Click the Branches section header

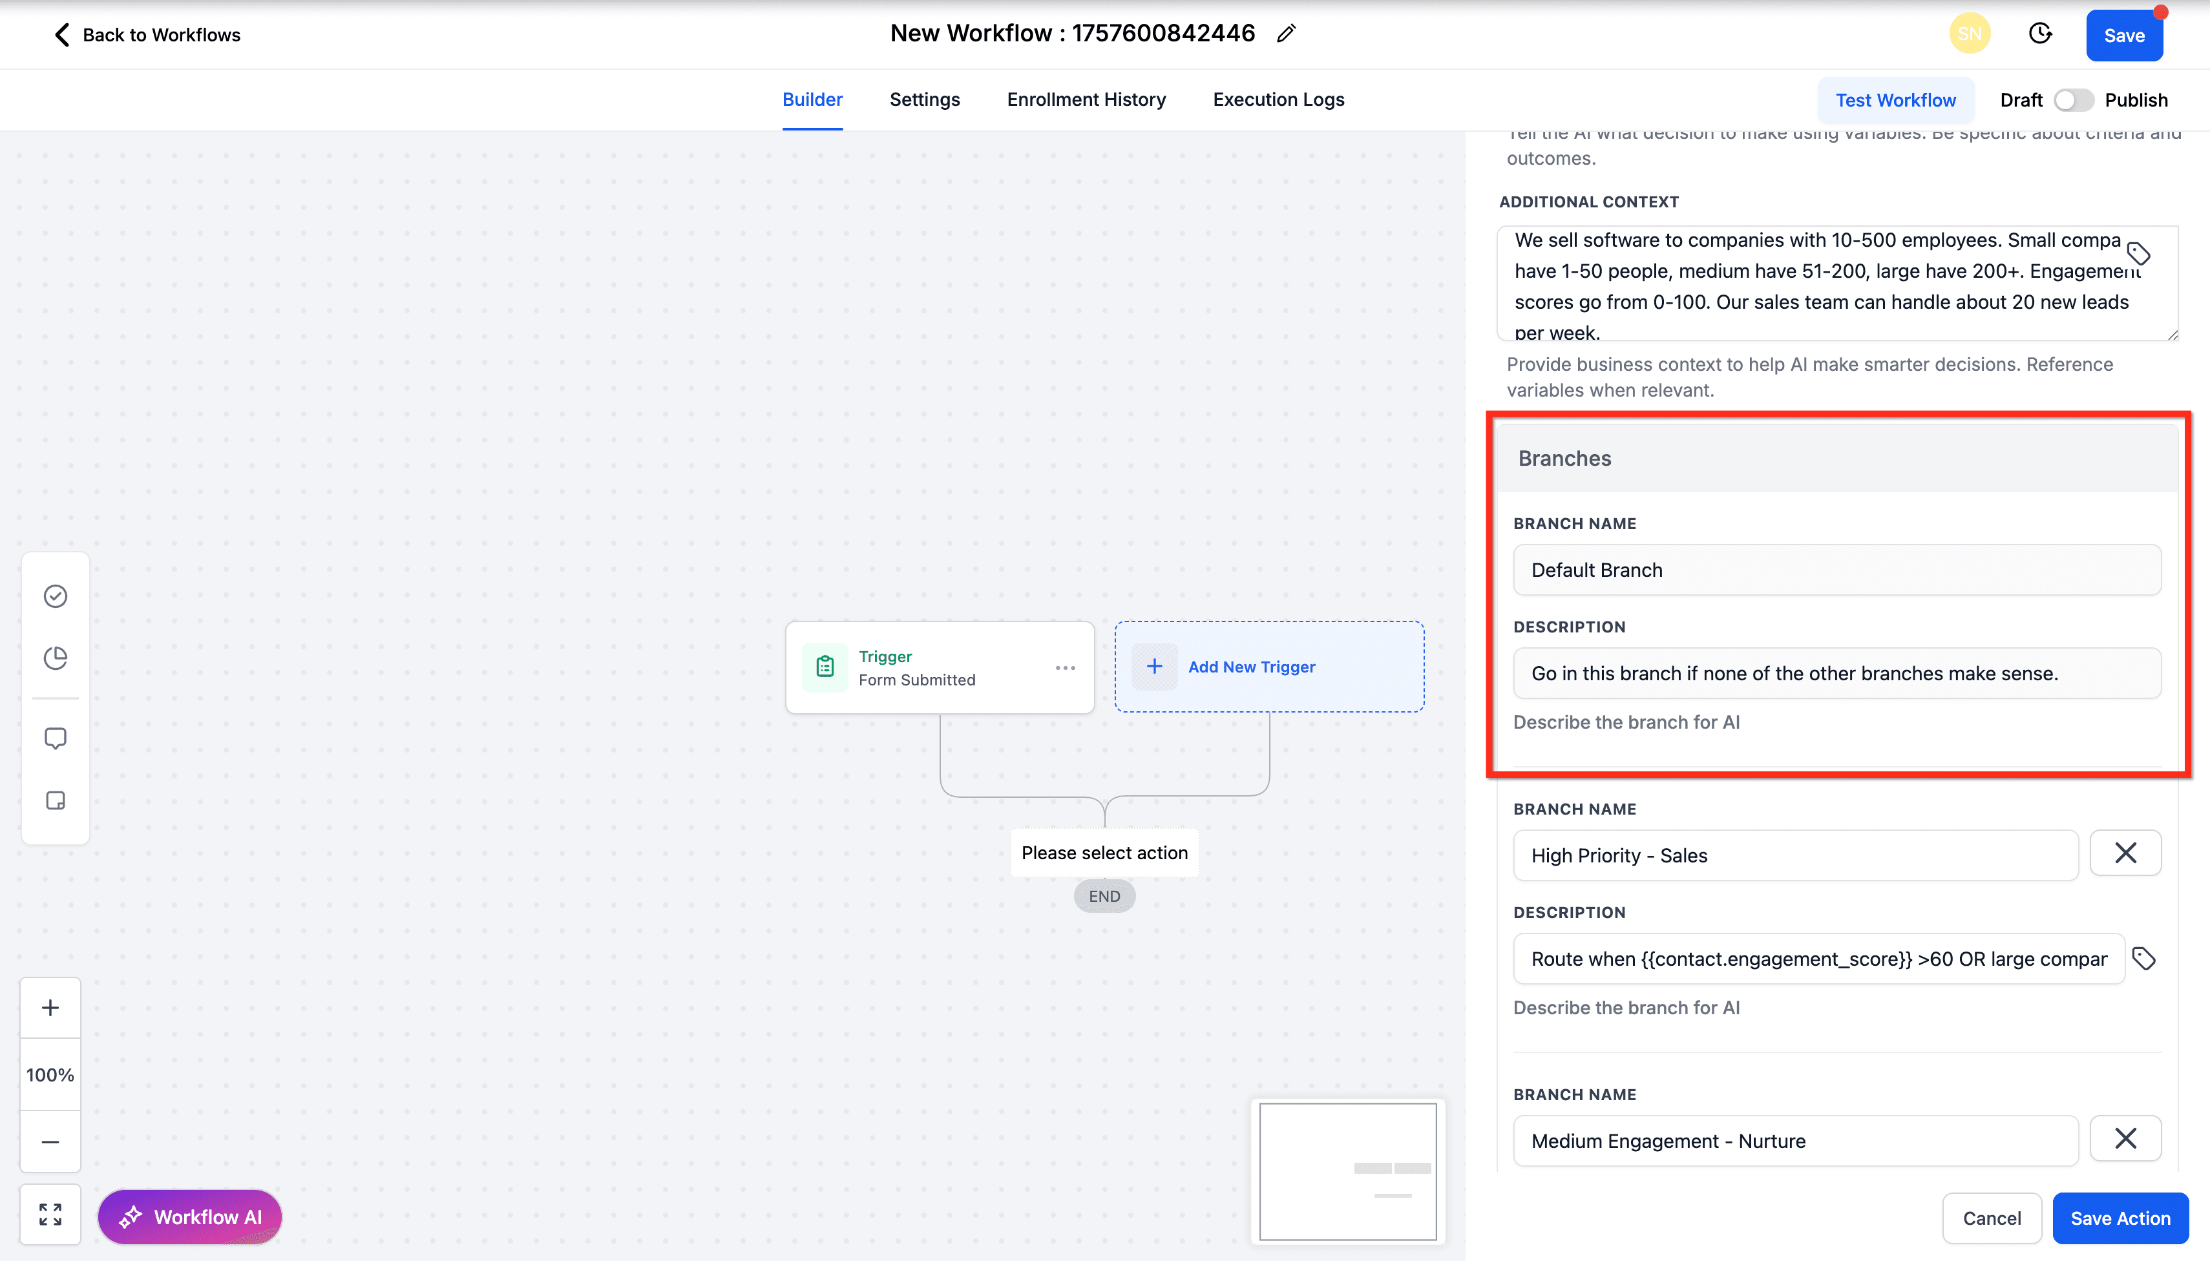pyautogui.click(x=1836, y=458)
